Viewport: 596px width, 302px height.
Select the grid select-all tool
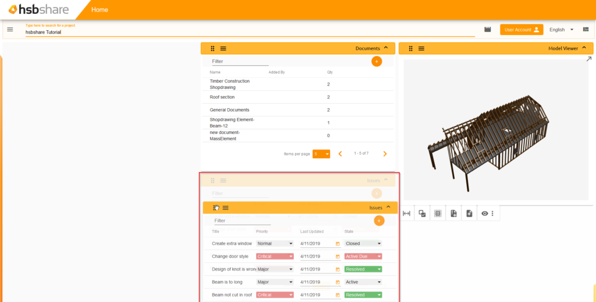pos(438,214)
